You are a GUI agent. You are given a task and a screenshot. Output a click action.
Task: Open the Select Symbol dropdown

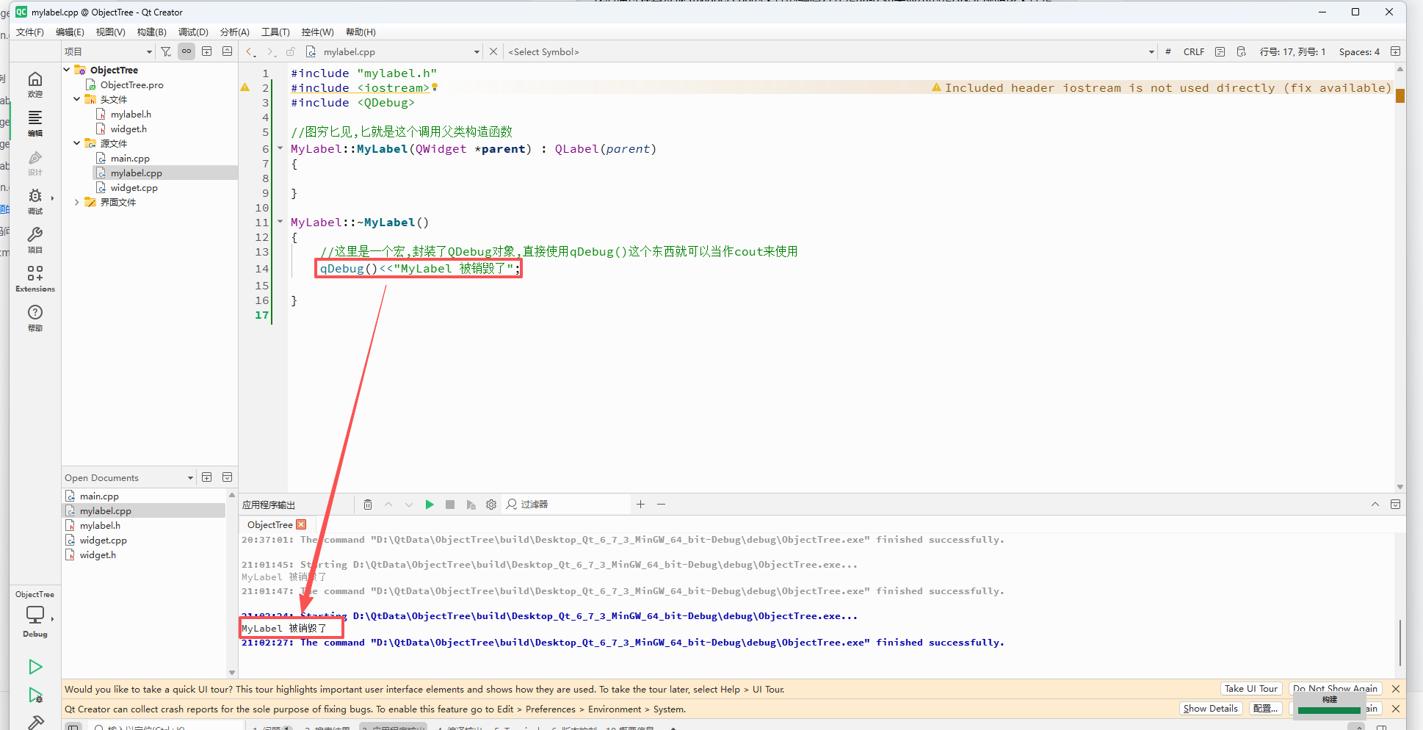pos(831,51)
